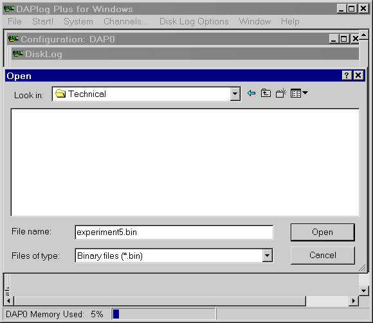This screenshot has width=373, height=323.
Task: Expand the Look in folder dropdown
Action: [x=235, y=94]
